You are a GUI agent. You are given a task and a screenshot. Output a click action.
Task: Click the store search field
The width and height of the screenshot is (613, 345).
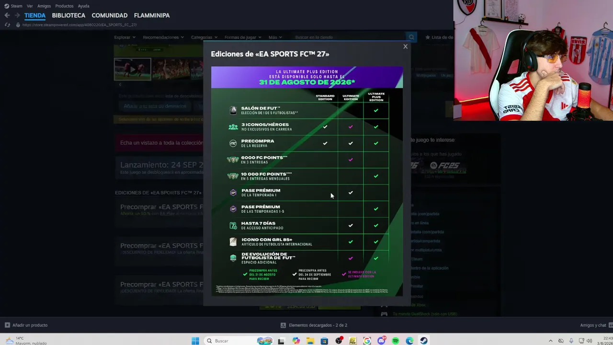point(348,37)
